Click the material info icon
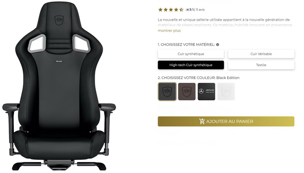Viewport: 304px width, 173px height. coord(217,44)
